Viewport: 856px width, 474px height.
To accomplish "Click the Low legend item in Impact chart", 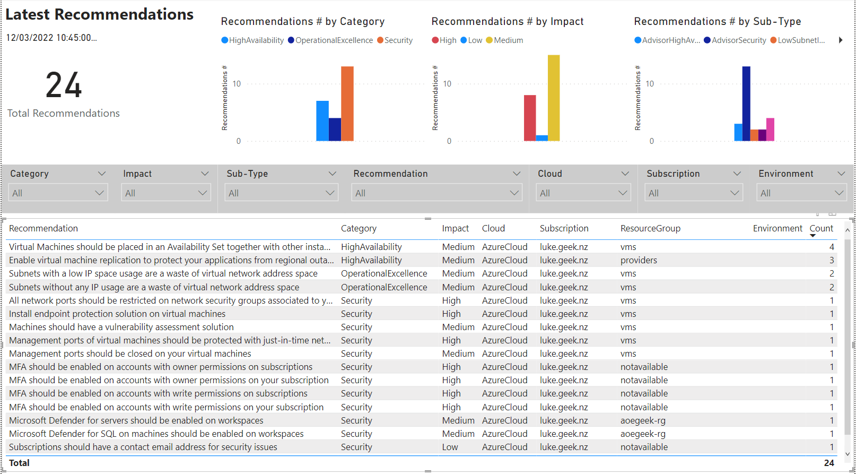I will (471, 40).
